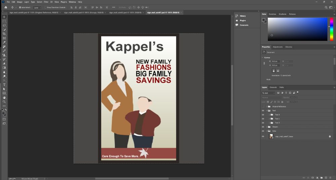
Task: Click the hue spectrum slider
Action: click(x=332, y=29)
